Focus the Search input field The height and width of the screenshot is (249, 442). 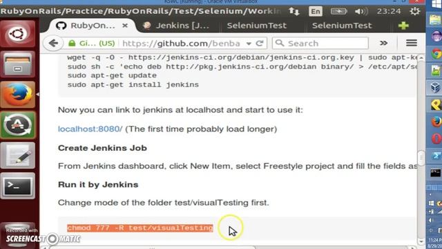click(320, 43)
